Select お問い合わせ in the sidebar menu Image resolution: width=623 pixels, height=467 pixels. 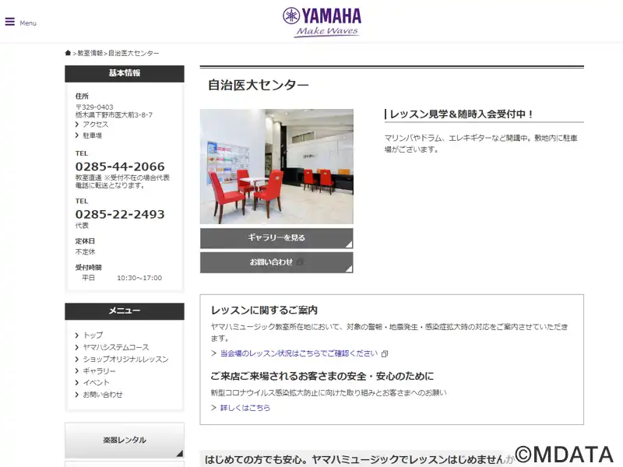point(103,395)
